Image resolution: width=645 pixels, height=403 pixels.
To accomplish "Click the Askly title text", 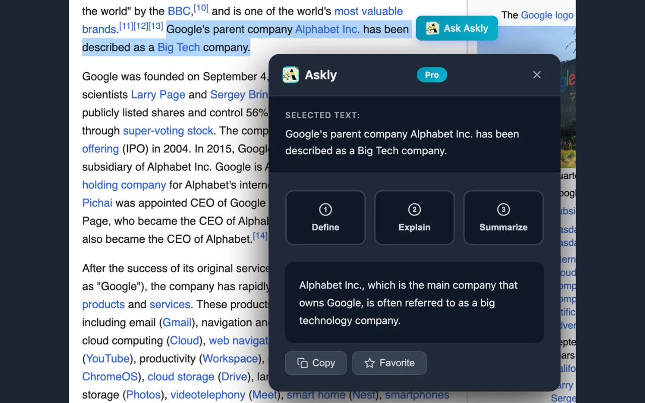I will point(321,75).
